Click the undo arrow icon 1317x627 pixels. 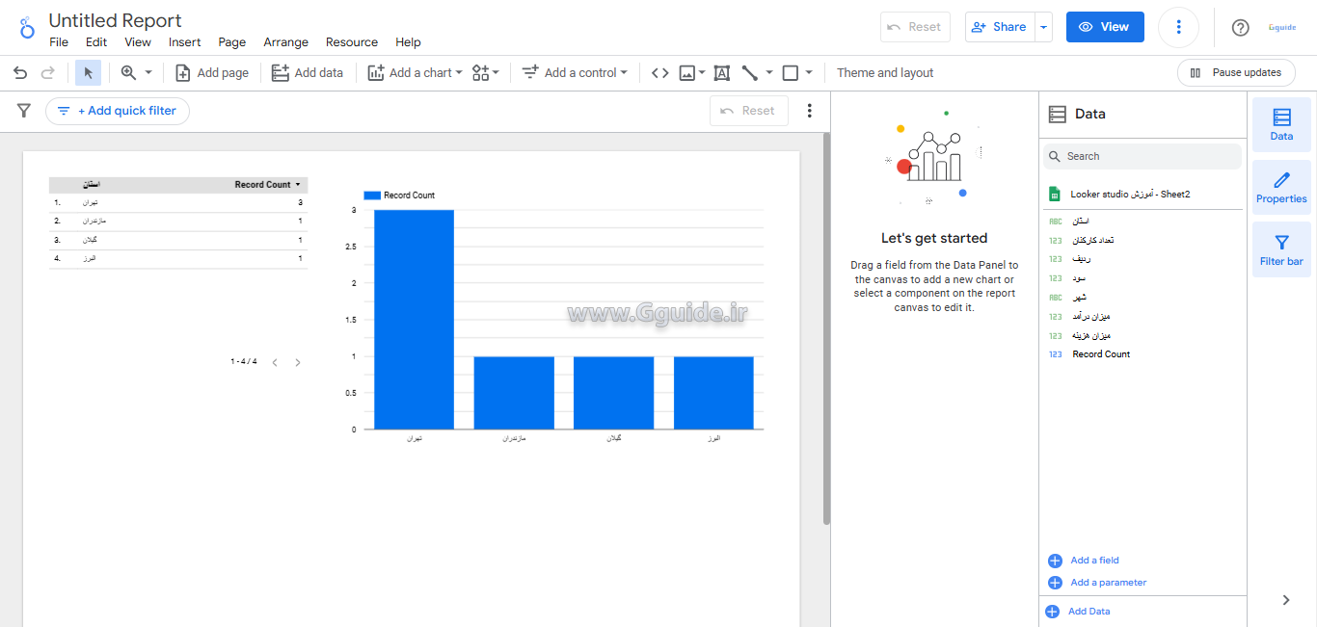pos(19,73)
